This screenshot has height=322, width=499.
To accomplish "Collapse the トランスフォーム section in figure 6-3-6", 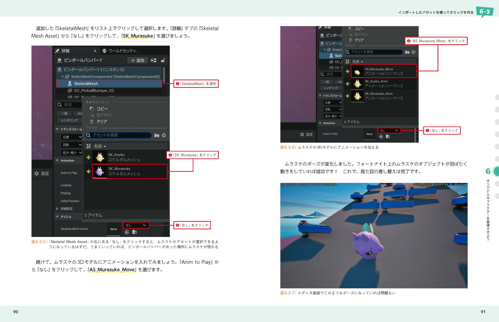I will (x=320, y=96).
